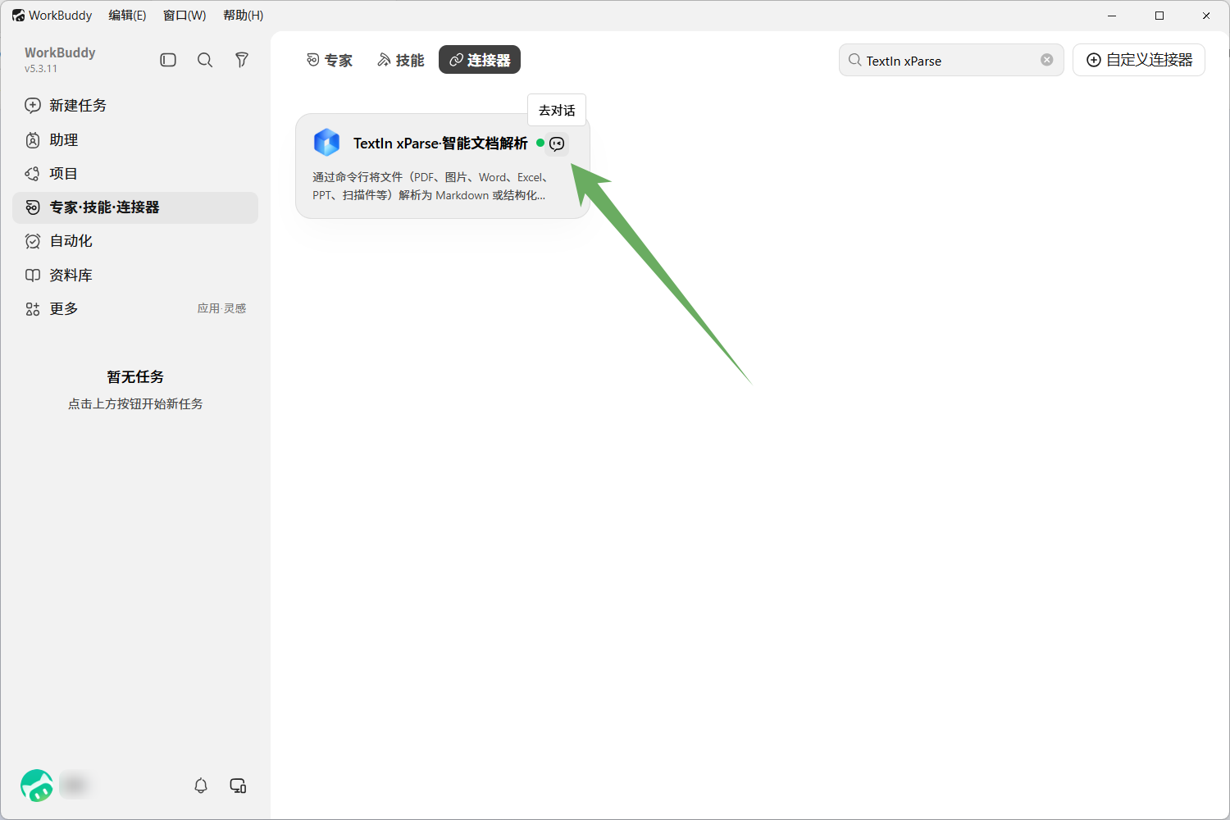This screenshot has width=1230, height=820.
Task: Click the device icon next to the bell
Action: pos(239,786)
